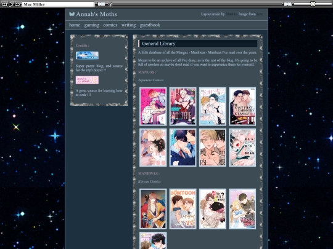
Task: Open the pale pink kissing couple manga cover
Action: (153, 148)
